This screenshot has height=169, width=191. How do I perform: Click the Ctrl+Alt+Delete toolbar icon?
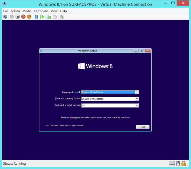point(5,17)
